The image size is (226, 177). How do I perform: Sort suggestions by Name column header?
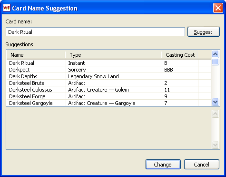click(x=36, y=55)
